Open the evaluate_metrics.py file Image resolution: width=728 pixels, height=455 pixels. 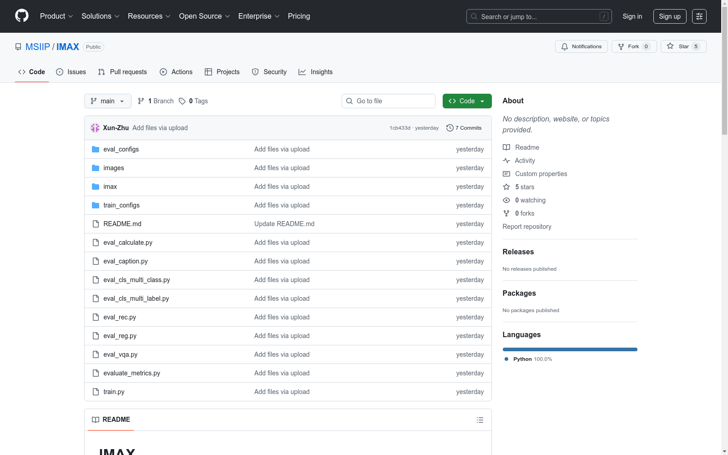[131, 373]
